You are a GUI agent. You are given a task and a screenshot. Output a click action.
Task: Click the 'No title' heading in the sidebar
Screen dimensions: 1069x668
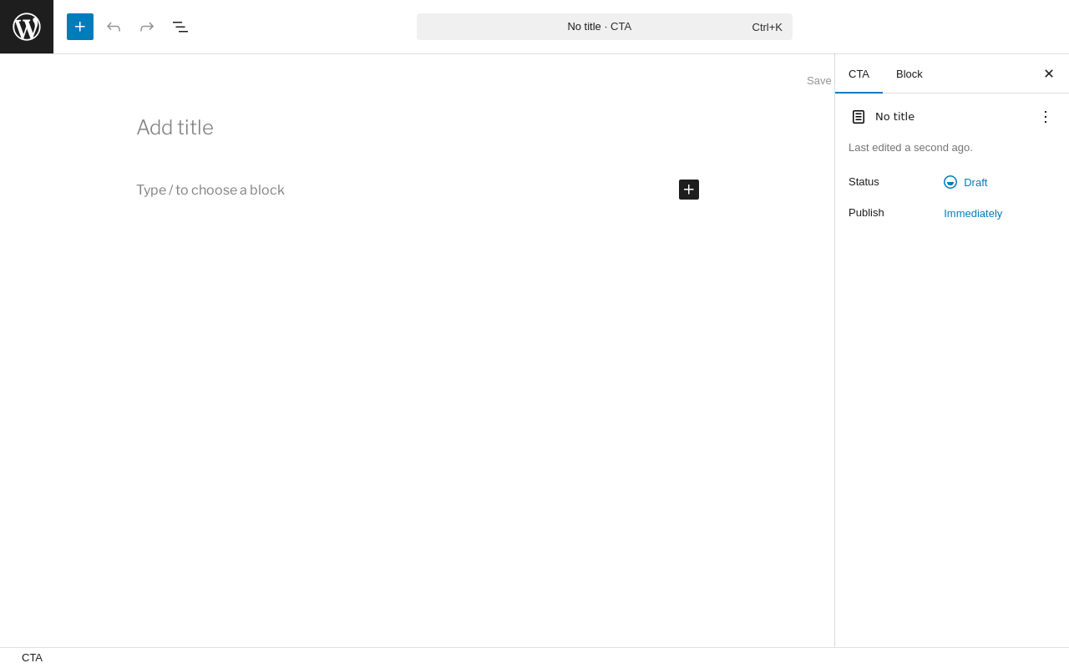(894, 117)
